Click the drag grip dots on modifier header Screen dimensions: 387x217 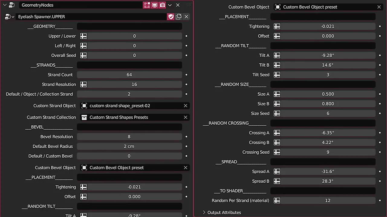(x=189, y=5)
